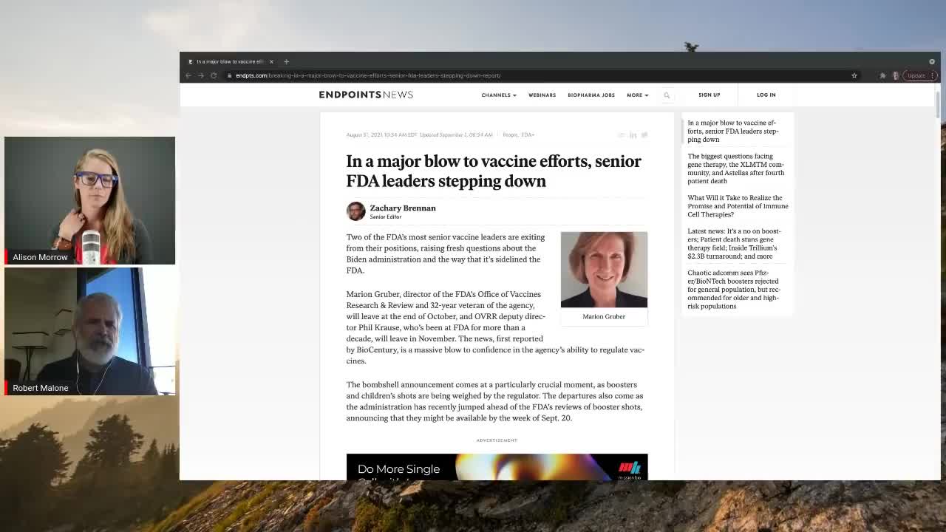The image size is (946, 532).
Task: Reload the page with the refresh icon
Action: pyautogui.click(x=214, y=75)
